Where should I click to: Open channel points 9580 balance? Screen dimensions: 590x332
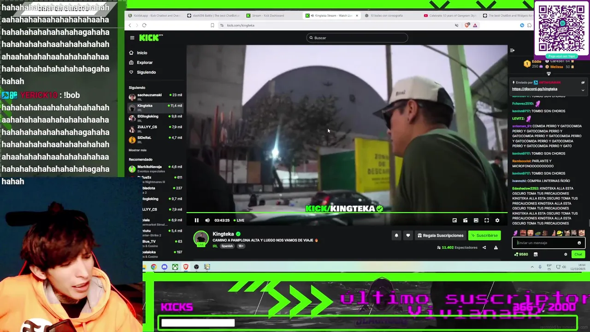(x=521, y=255)
